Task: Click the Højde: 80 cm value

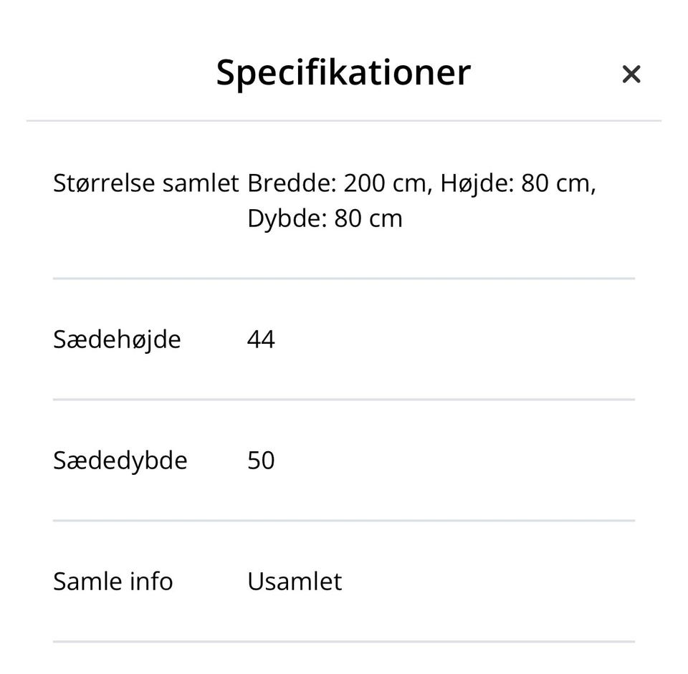Action: pos(517,183)
